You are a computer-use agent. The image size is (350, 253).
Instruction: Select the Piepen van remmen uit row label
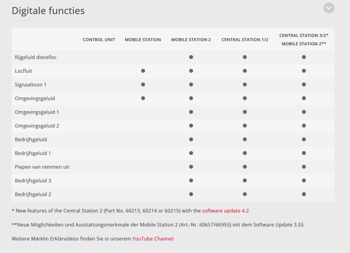click(x=42, y=167)
